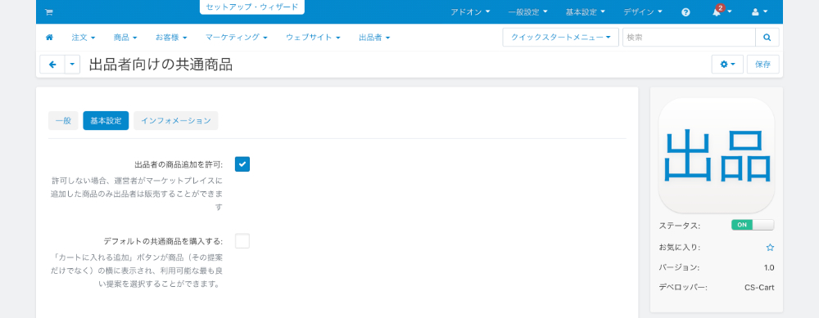Click the search magnifier button

pos(767,38)
